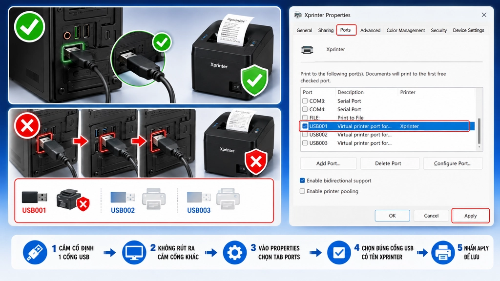The height and width of the screenshot is (281, 500).
Task: Click the Cancel button
Action: click(431, 216)
